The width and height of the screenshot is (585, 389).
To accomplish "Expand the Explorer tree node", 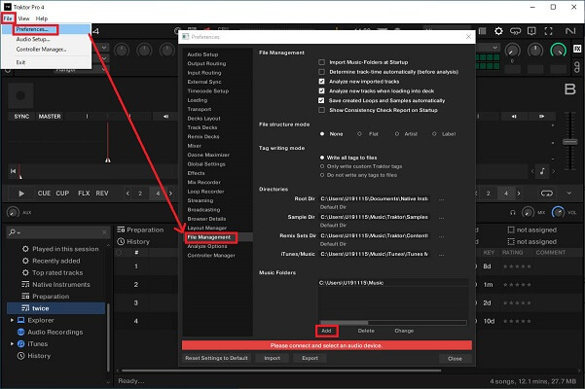I will coord(12,320).
